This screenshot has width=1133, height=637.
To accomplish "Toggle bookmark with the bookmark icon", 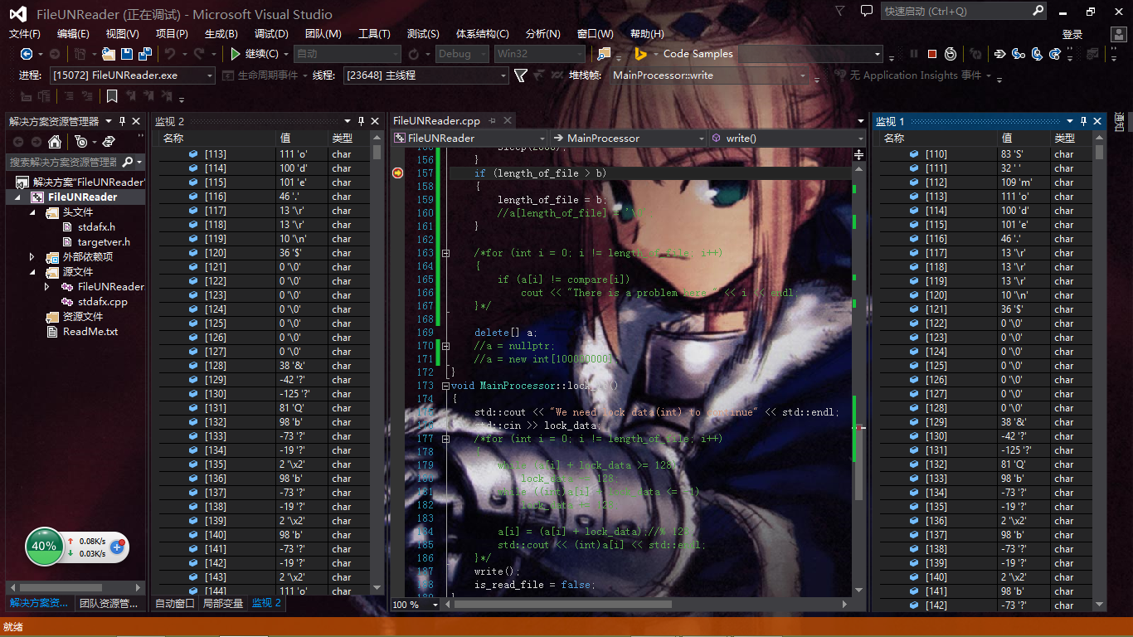I will point(112,96).
